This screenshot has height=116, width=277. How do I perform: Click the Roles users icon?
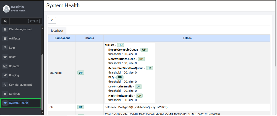5,57
